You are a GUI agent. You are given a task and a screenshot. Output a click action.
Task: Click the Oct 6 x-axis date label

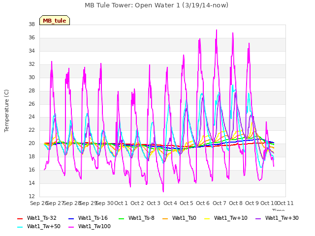click(x=203, y=203)
